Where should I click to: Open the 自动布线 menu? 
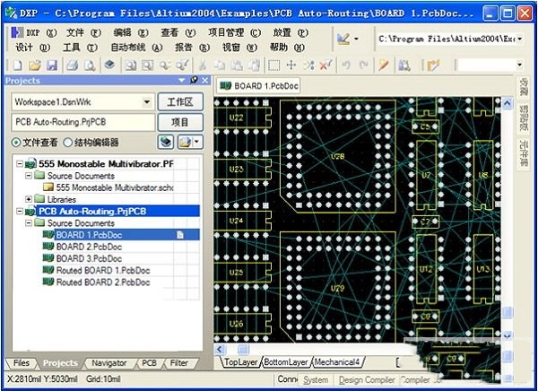click(x=126, y=47)
